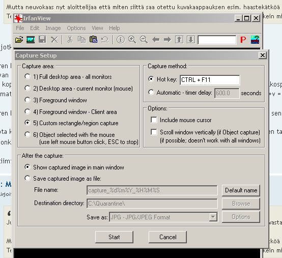The image size is (282, 258).
Task: Open the Slideshow filmstrip icon
Action: [x=31, y=39]
